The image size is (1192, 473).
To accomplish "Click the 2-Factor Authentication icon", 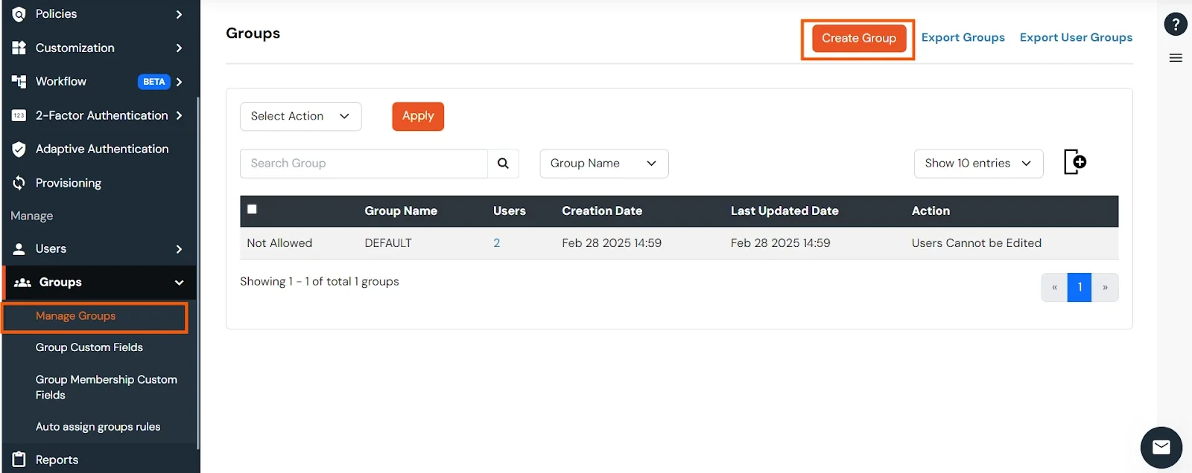I will [x=19, y=115].
